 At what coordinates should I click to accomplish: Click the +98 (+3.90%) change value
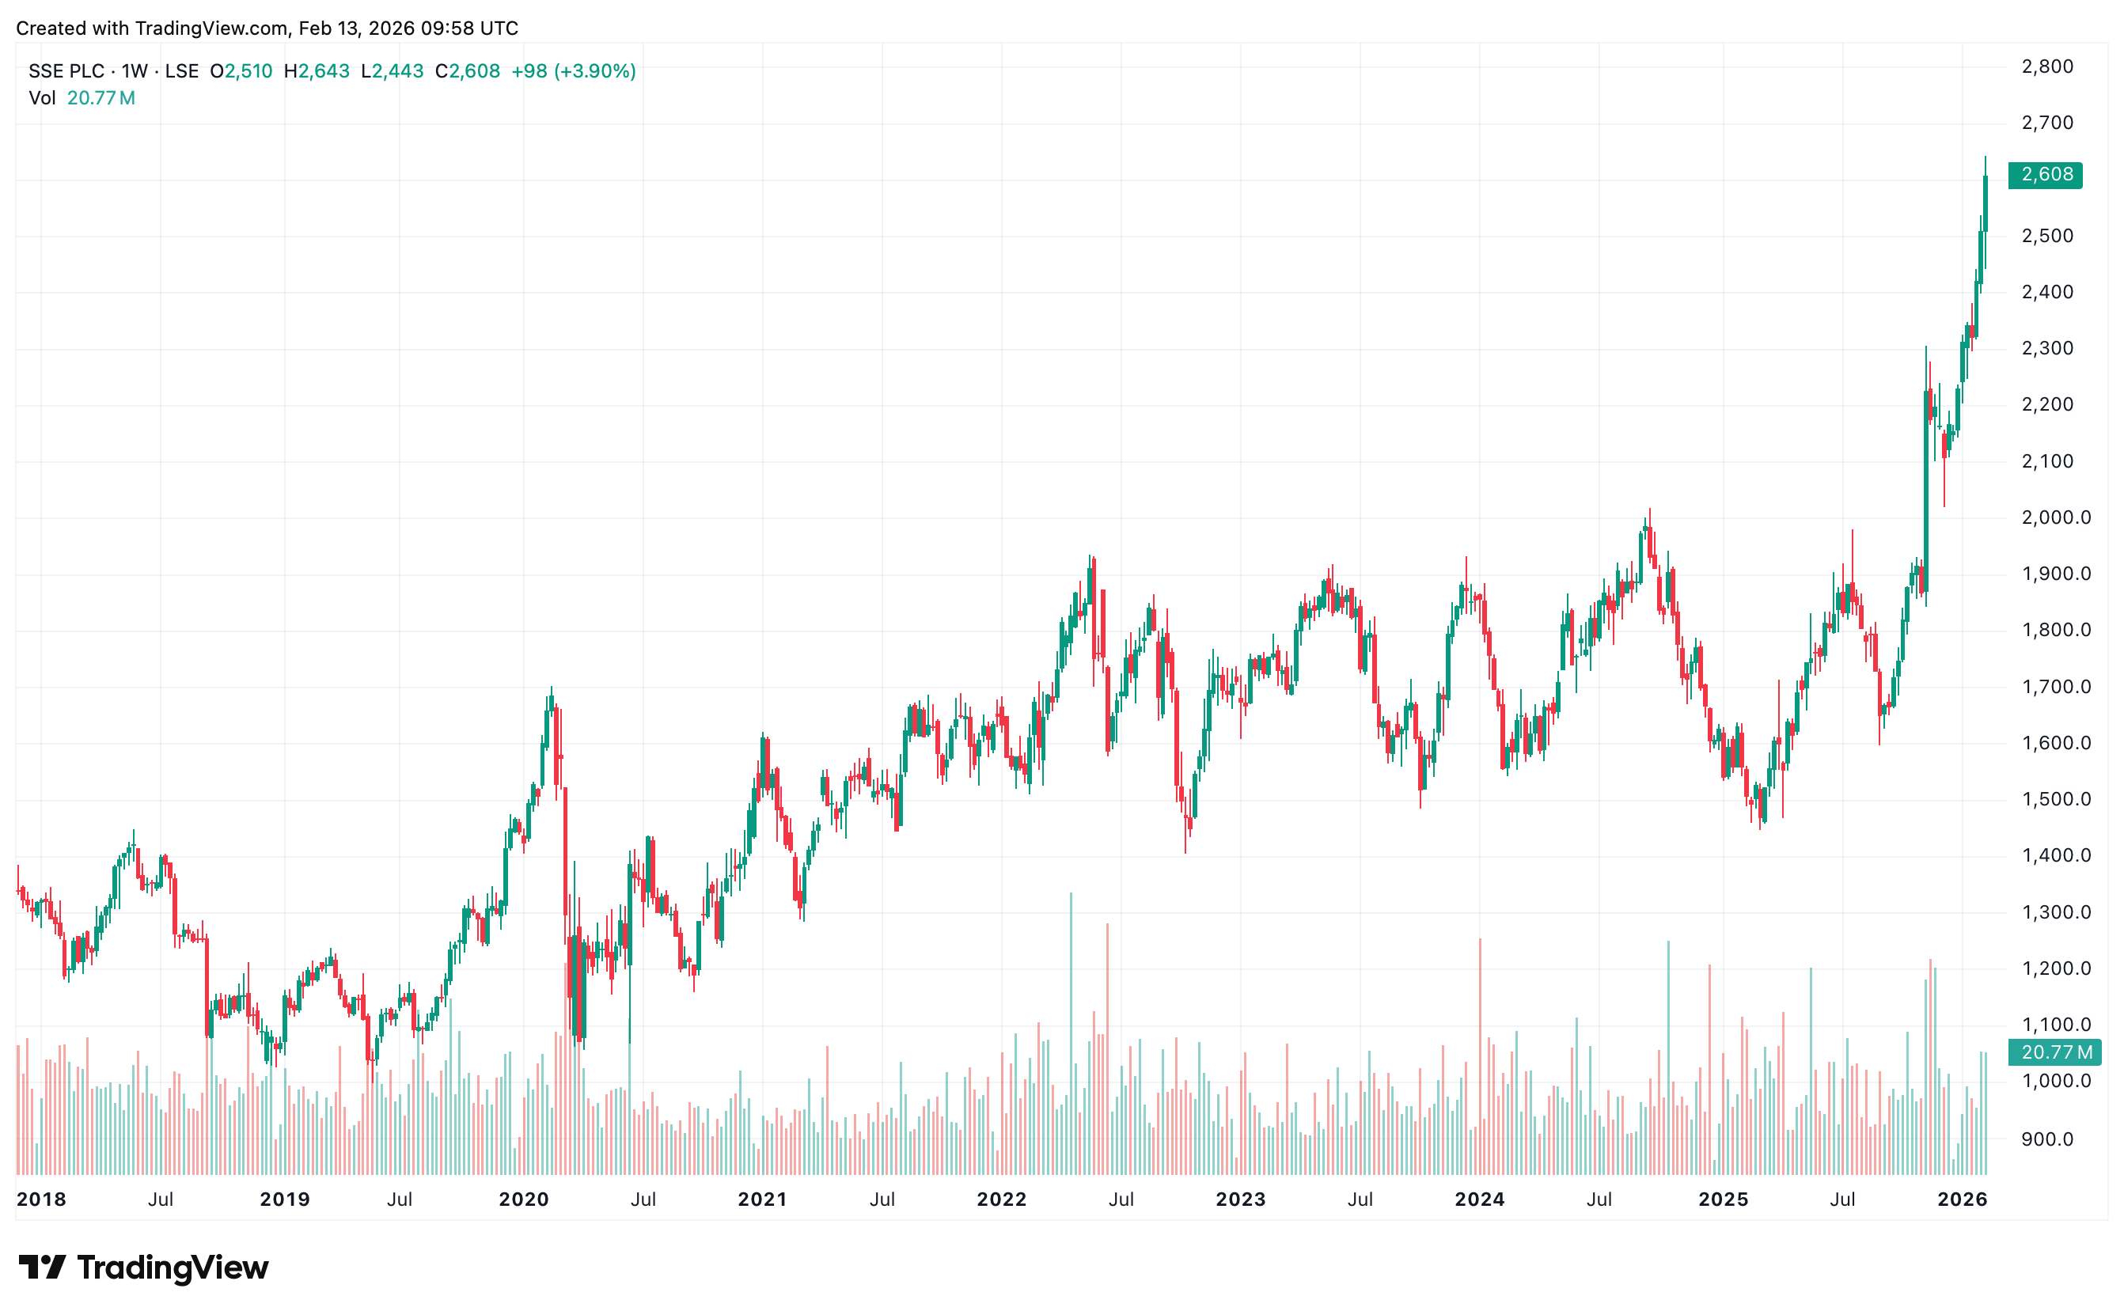tap(573, 71)
